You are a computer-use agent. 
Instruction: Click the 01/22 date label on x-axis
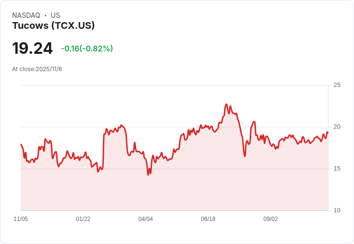click(83, 219)
